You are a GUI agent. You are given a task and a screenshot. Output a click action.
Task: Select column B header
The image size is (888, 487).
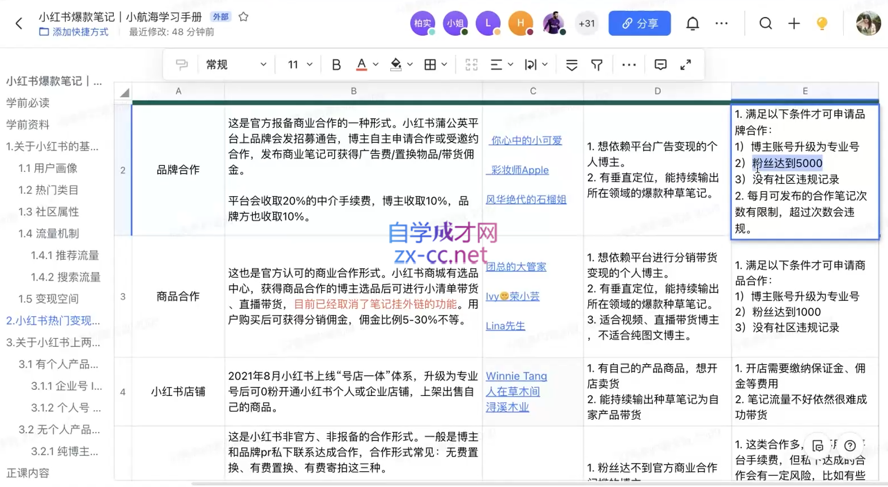point(353,91)
